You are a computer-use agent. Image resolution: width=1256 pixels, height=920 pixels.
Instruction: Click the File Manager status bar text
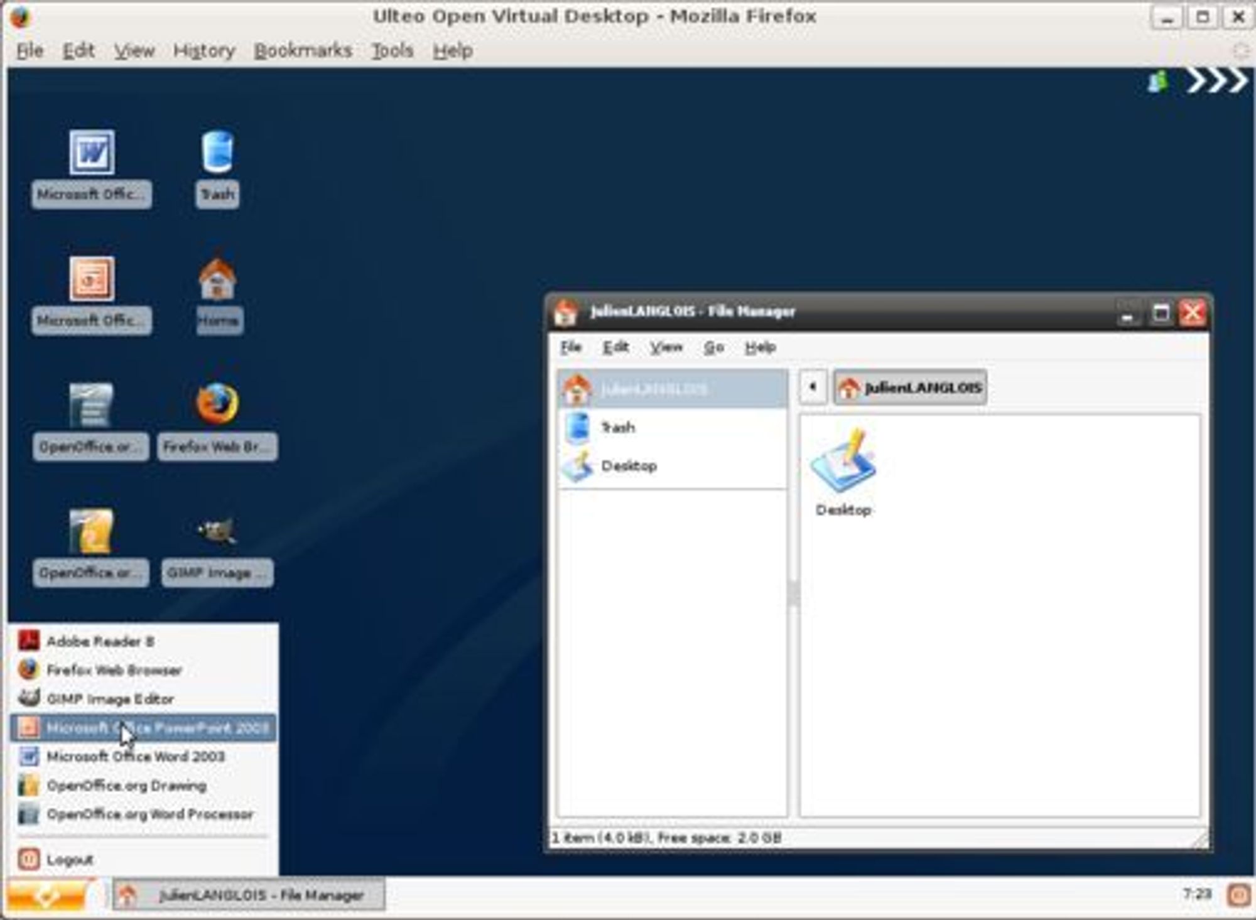pyautogui.click(x=666, y=838)
